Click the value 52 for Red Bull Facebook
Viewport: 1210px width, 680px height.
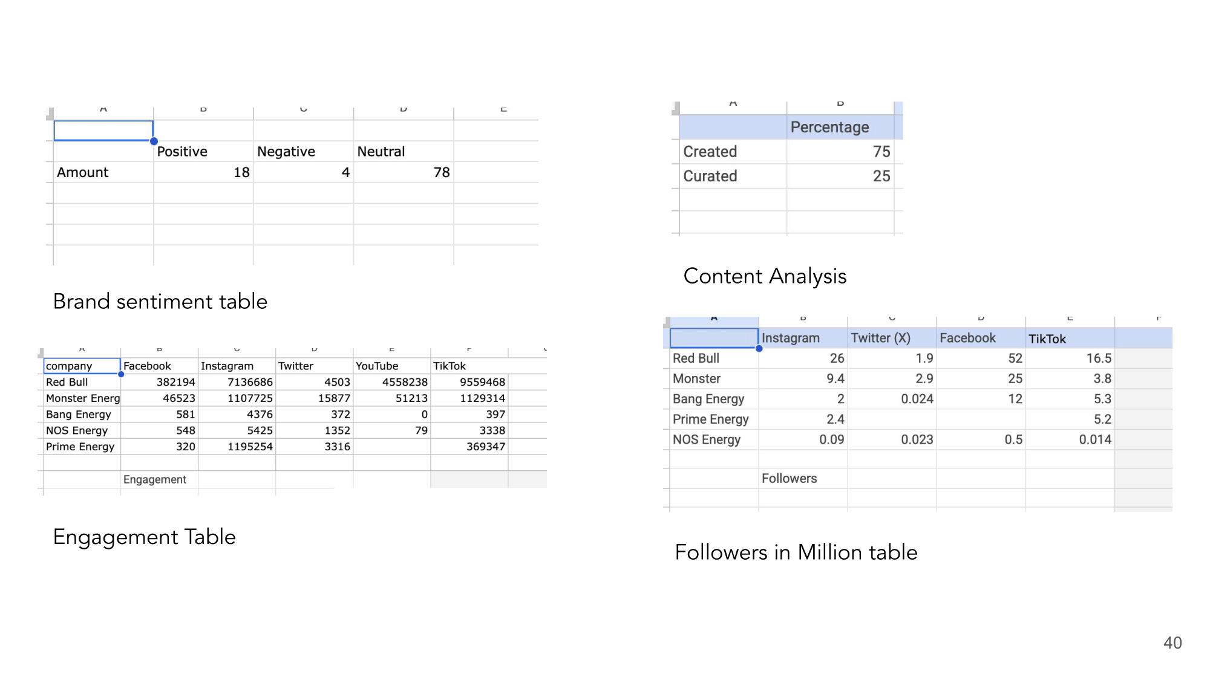[x=981, y=358]
